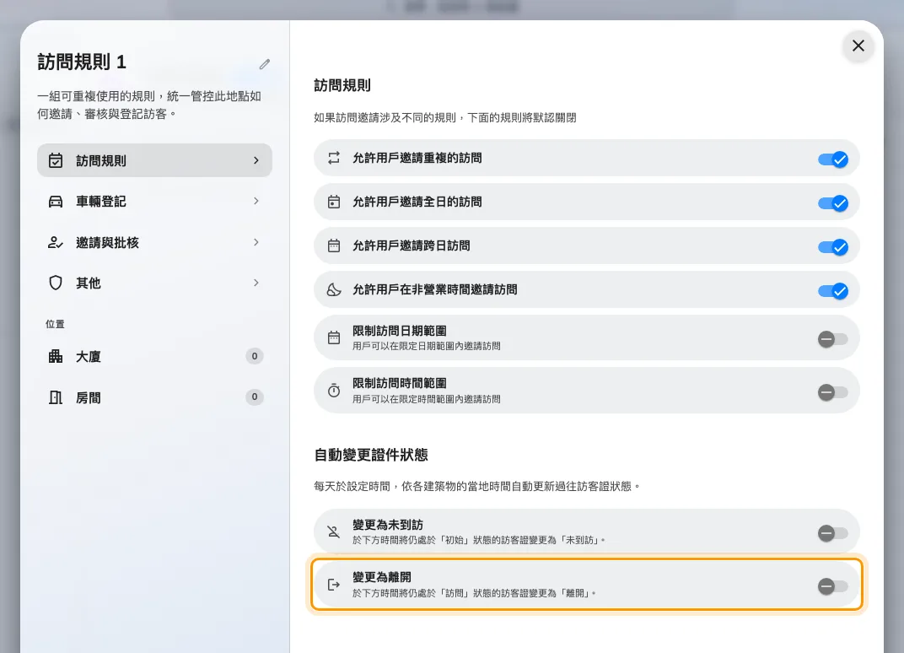Select 訪問規則 label in sidebar
Viewport: 904px width, 653px height.
pos(101,160)
